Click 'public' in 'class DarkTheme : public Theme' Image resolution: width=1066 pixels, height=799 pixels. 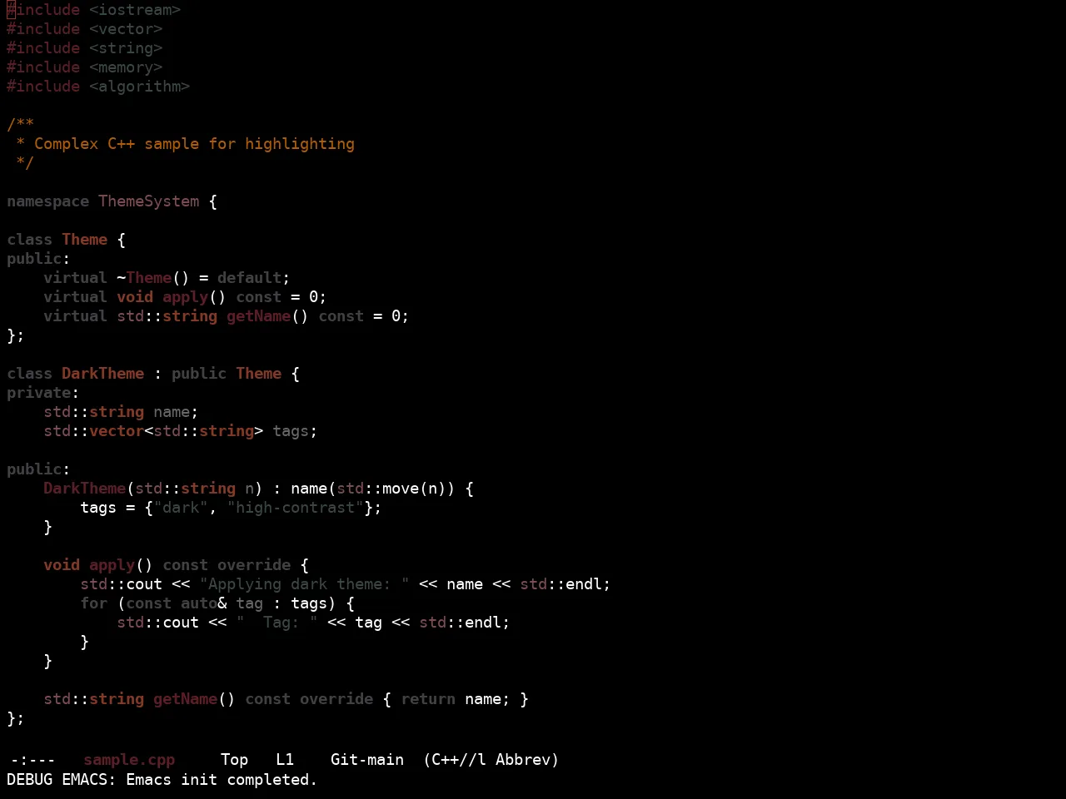pyautogui.click(x=199, y=374)
